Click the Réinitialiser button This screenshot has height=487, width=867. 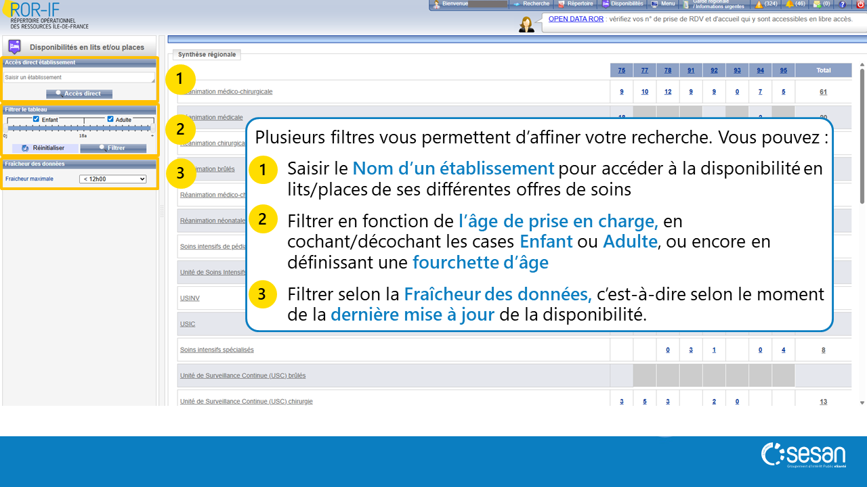pyautogui.click(x=44, y=148)
